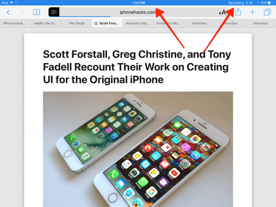Add a new tab with plus icon

pyautogui.click(x=253, y=12)
